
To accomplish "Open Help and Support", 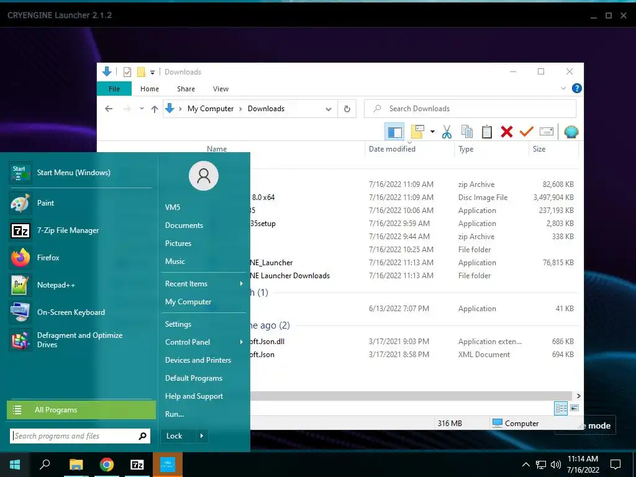I will 194,396.
